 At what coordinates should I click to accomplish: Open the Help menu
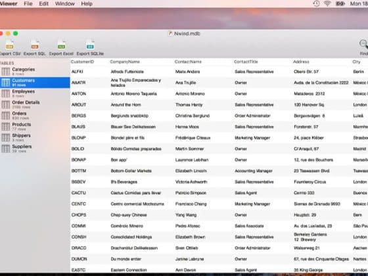[x=87, y=3]
